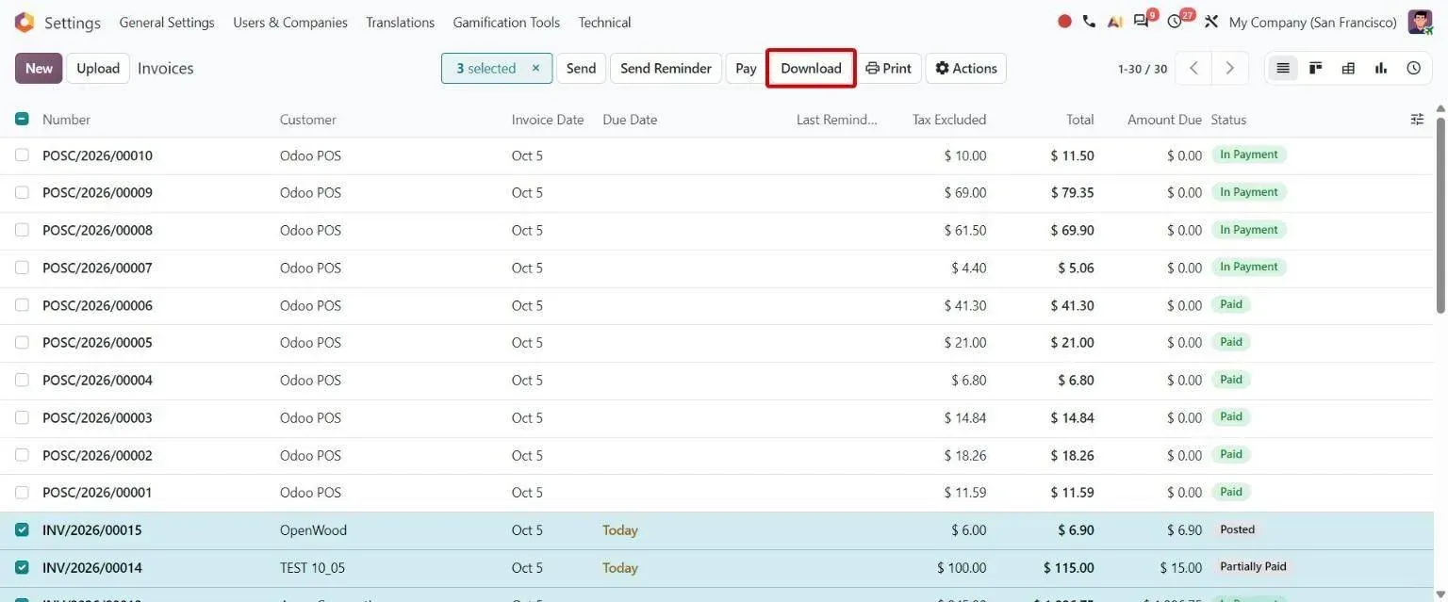Open the AI assistant icon
Screen dimensions: 1448x602
[x=1115, y=22]
